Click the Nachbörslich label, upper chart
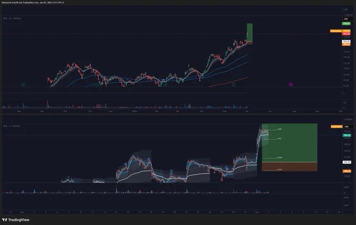356x225 pixels. [x=336, y=31]
